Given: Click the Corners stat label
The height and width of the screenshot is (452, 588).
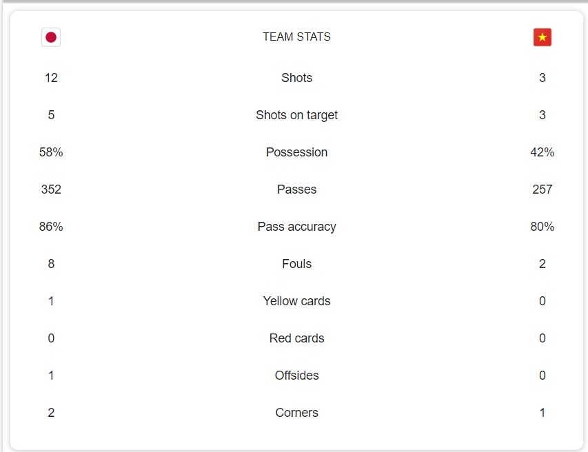Looking at the screenshot, I should pos(296,413).
